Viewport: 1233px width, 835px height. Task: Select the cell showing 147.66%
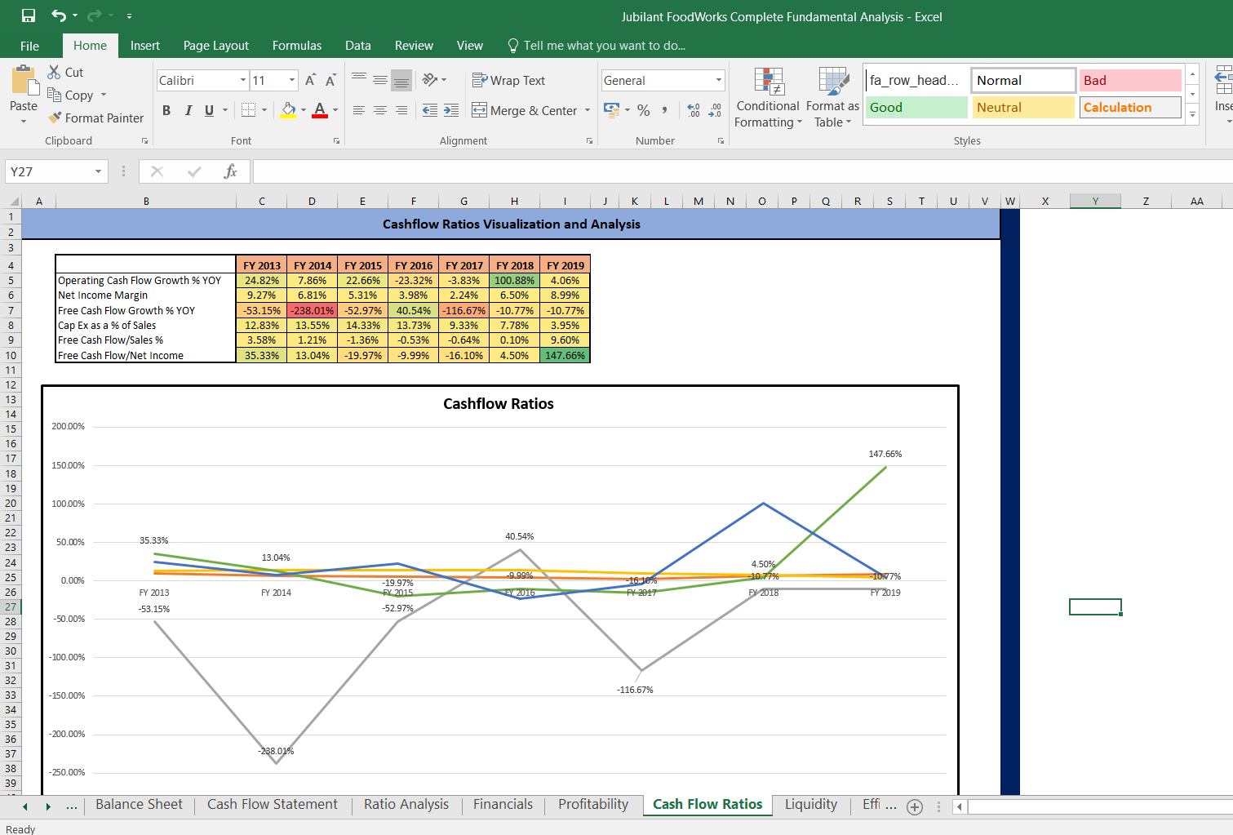pos(565,355)
